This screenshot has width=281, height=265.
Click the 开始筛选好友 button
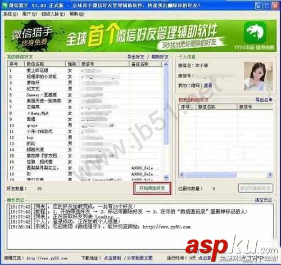click(x=152, y=188)
